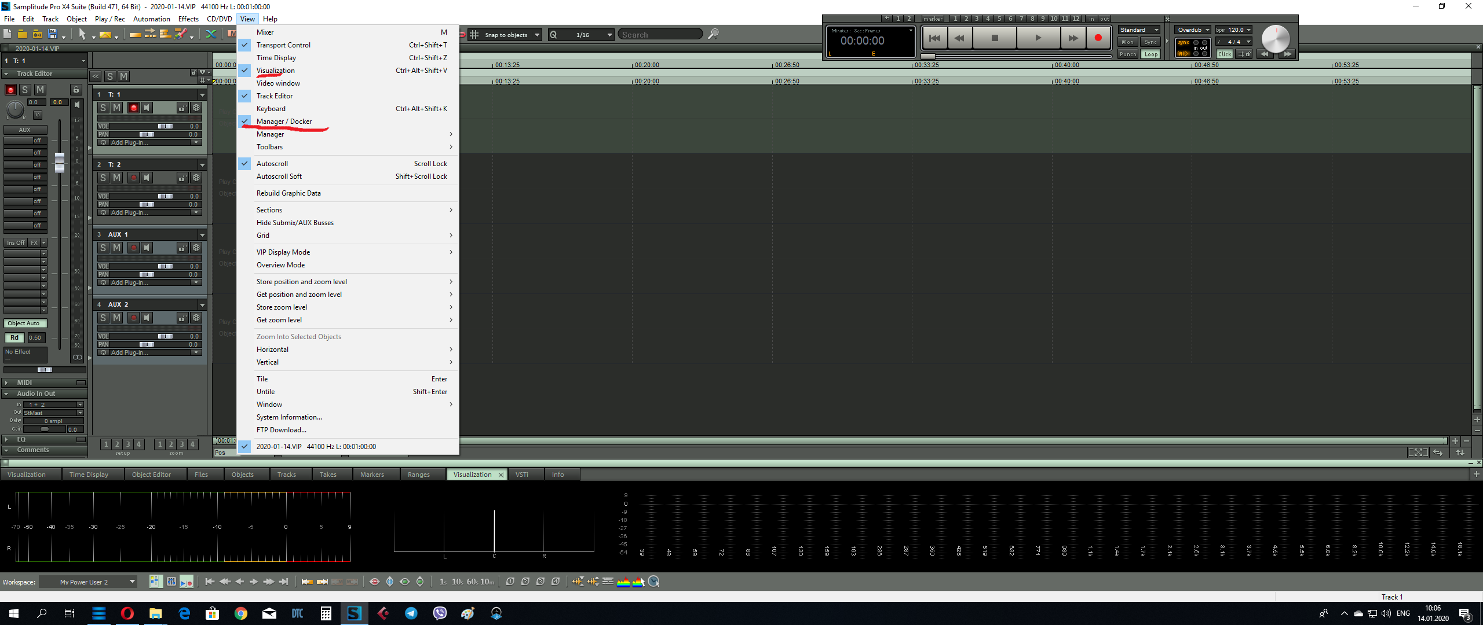Open the Standard playback mode dropdown

coord(1139,30)
